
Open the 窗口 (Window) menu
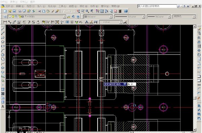(x=105, y=6)
